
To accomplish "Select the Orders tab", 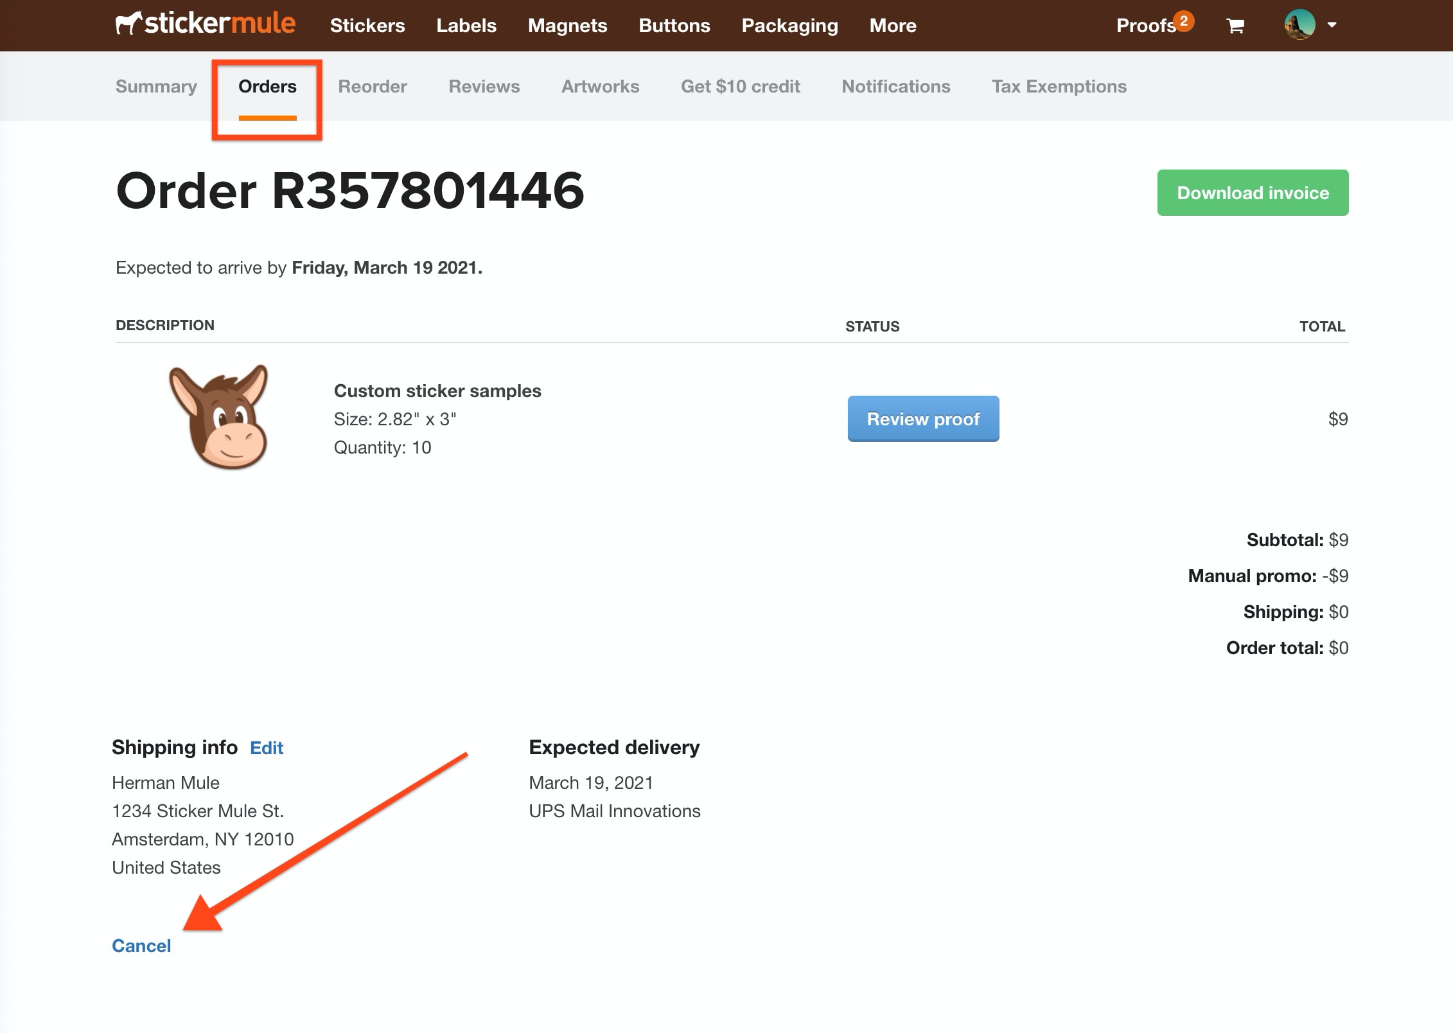I will coord(267,86).
